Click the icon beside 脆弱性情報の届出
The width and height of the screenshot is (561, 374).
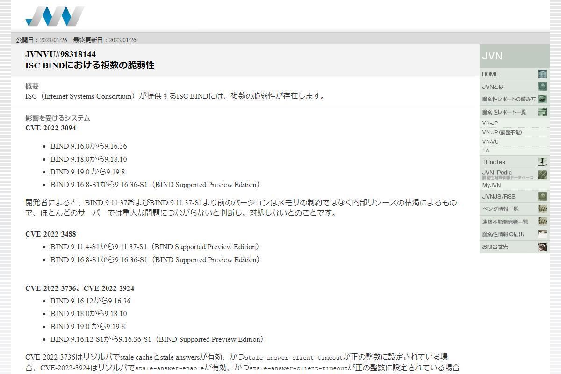pos(542,234)
